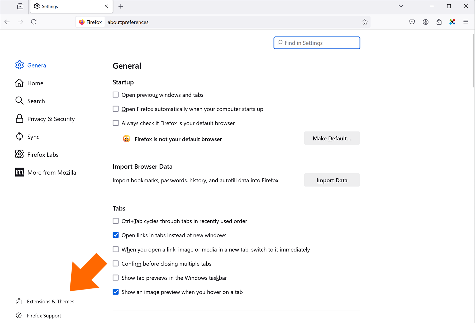
Task: Uncheck Open links in tabs instead of new windows
Action: [x=116, y=235]
